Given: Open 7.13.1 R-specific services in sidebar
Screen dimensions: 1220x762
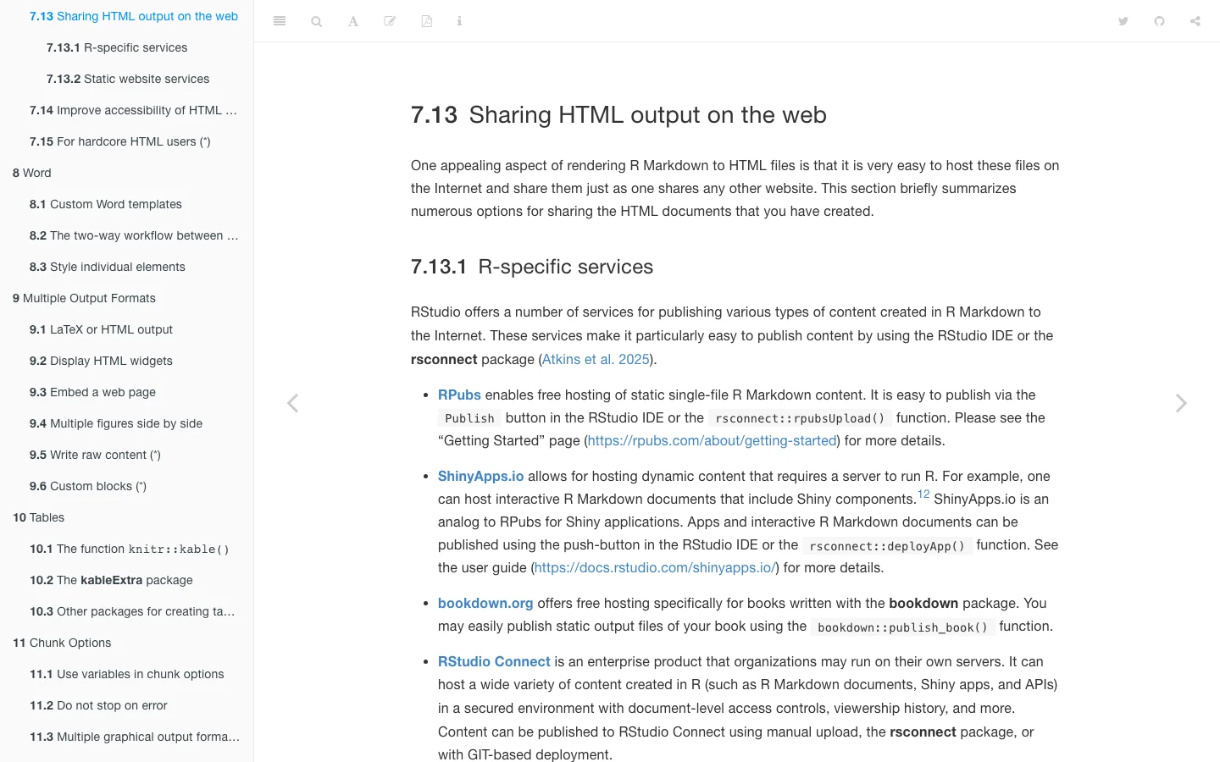Looking at the screenshot, I should (117, 47).
